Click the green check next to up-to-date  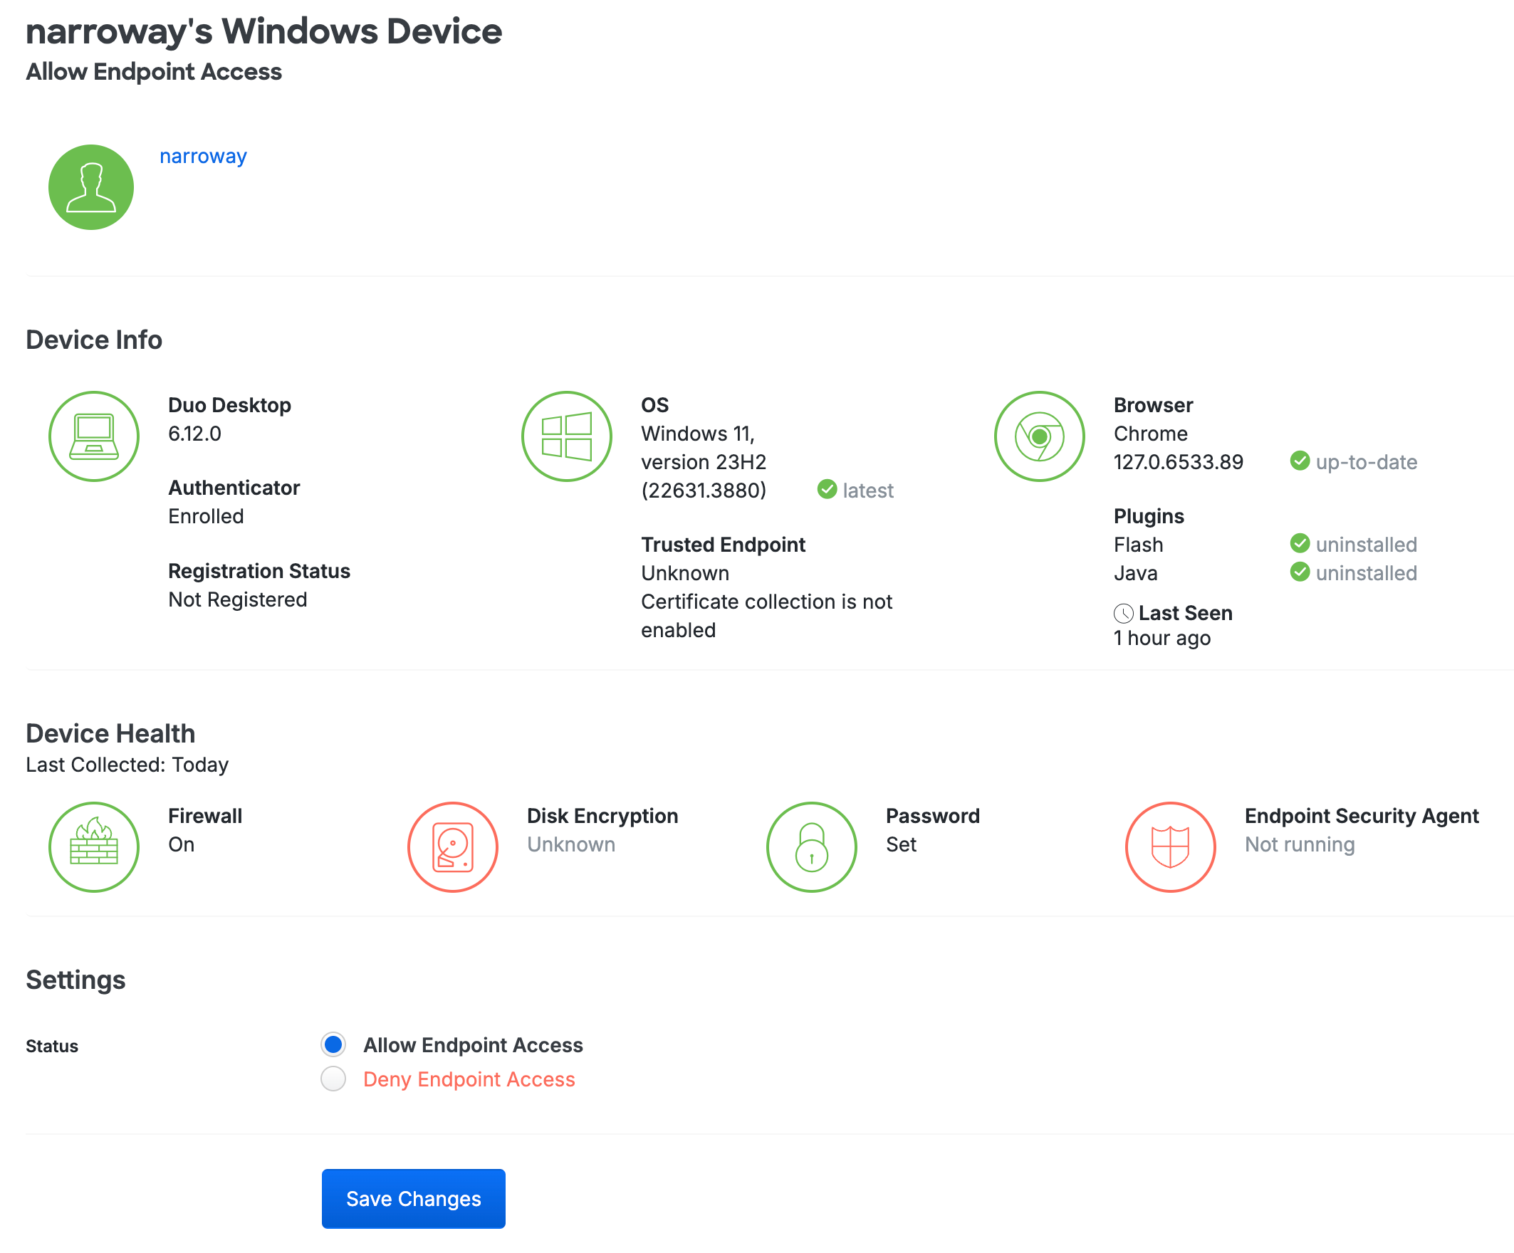click(x=1299, y=461)
